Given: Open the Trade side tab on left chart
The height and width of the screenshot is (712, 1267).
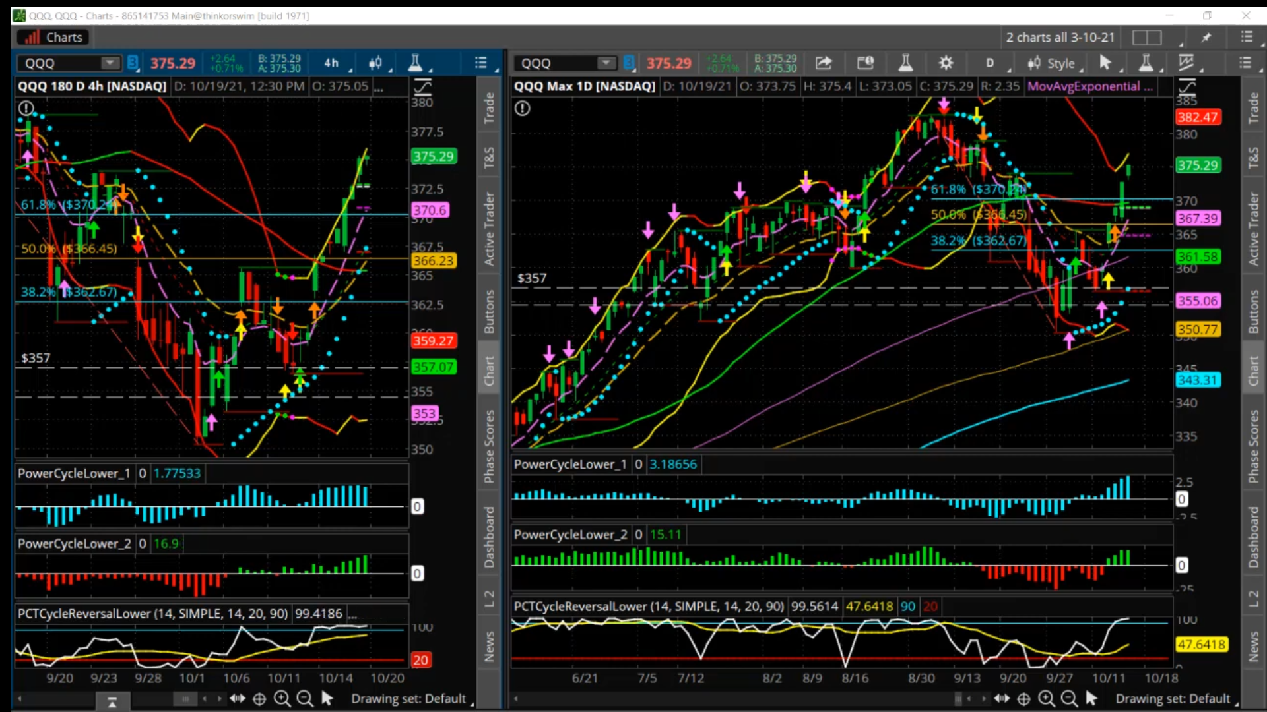Looking at the screenshot, I should pos(489,107).
